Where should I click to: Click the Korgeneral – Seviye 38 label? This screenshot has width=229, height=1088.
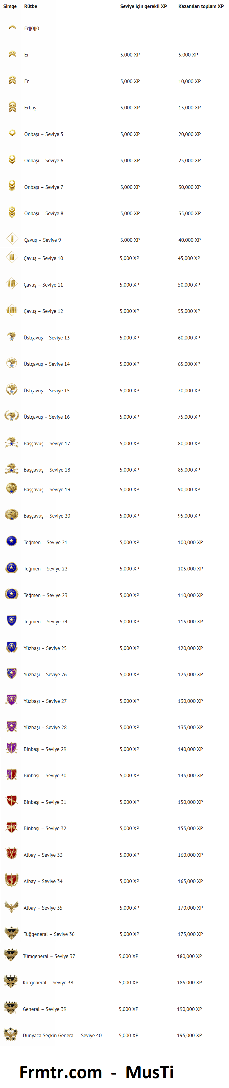pos(48,983)
